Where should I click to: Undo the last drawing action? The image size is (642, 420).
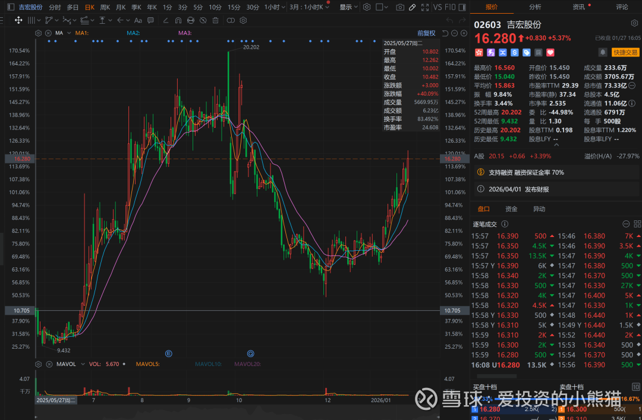[449, 20]
